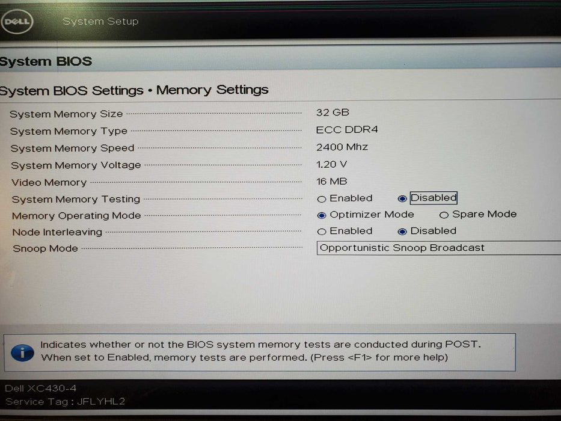
Task: Select the System Memory Type label
Action: (x=69, y=131)
